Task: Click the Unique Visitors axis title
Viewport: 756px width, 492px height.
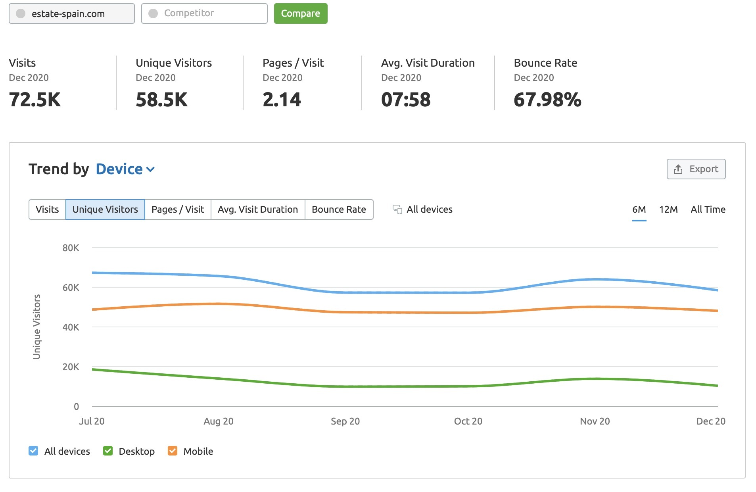Action: pyautogui.click(x=36, y=327)
